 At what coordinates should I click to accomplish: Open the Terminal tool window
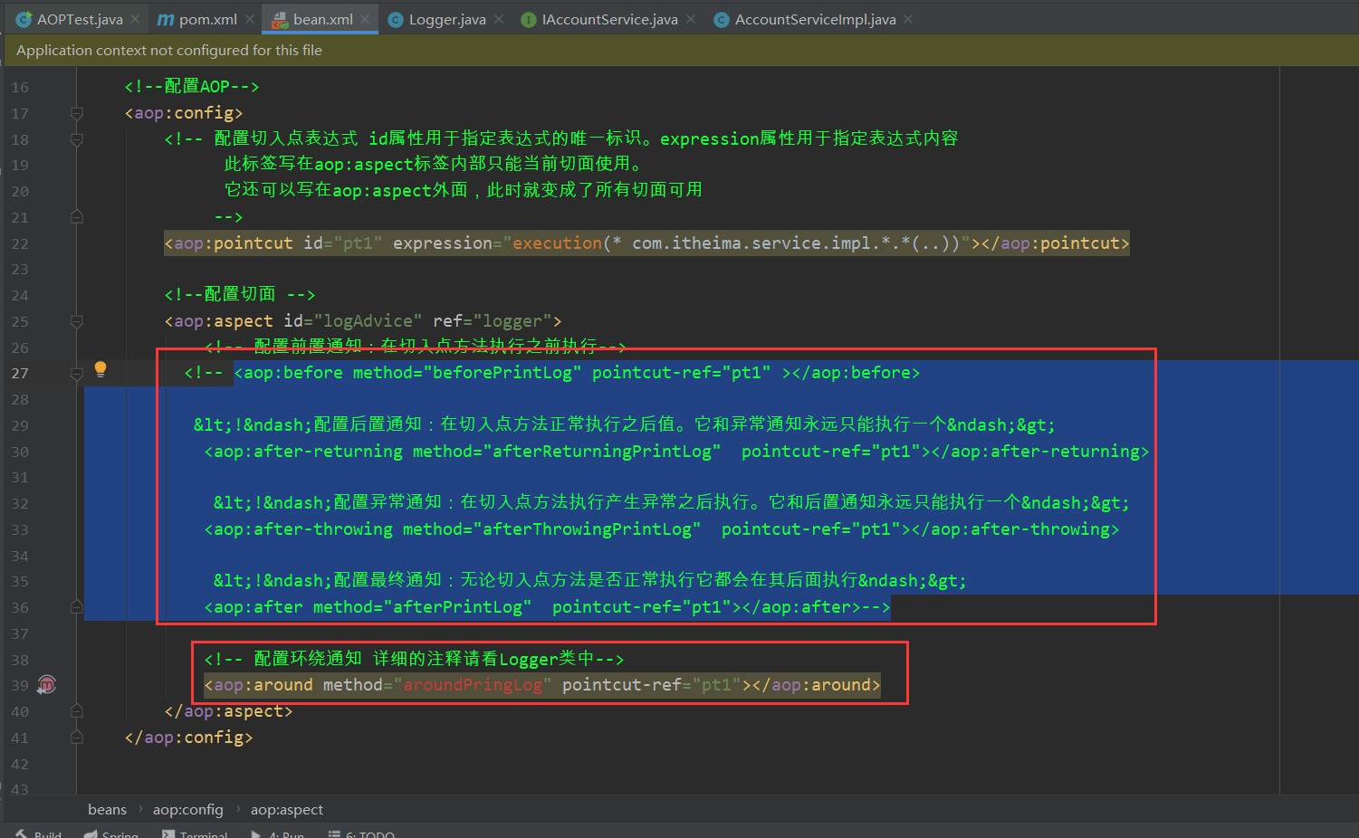pyautogui.click(x=195, y=833)
